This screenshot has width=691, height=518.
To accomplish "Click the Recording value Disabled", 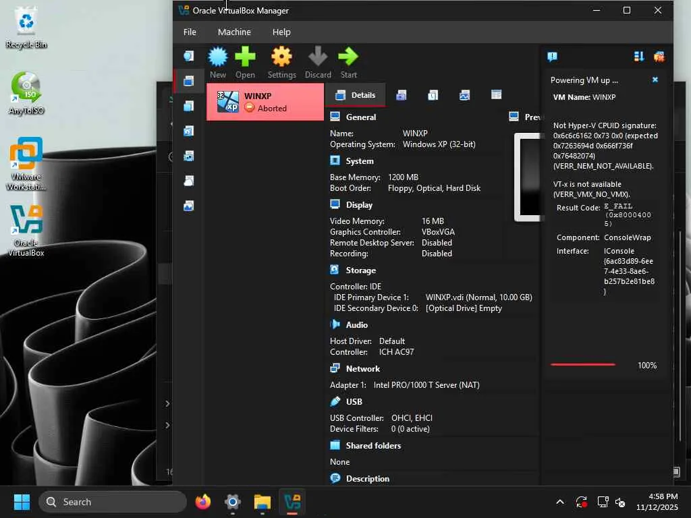I will pos(437,254).
